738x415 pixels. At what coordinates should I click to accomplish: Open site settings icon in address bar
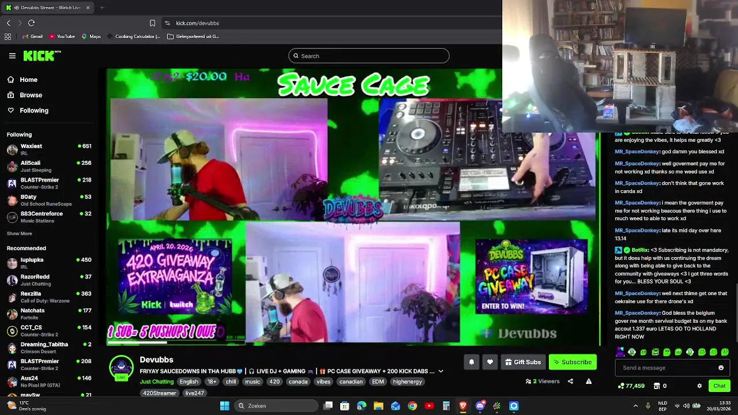(167, 23)
